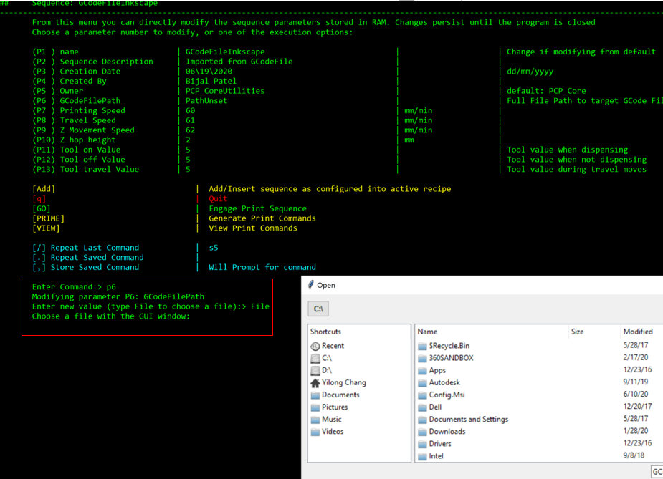Open the Videos shortcut
The height and width of the screenshot is (479, 663).
point(333,431)
